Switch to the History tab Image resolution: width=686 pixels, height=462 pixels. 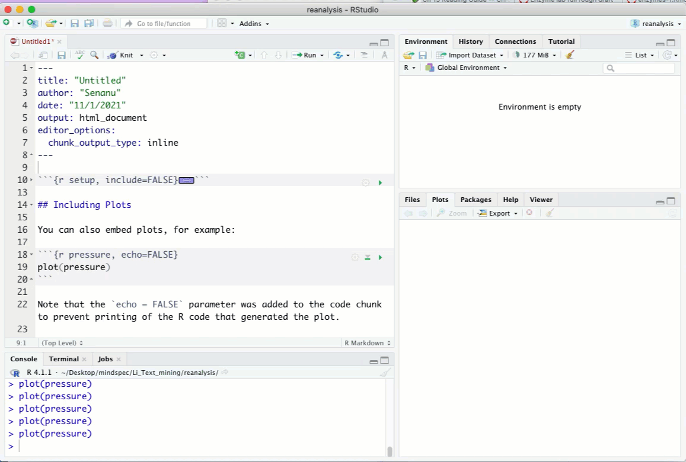point(470,41)
